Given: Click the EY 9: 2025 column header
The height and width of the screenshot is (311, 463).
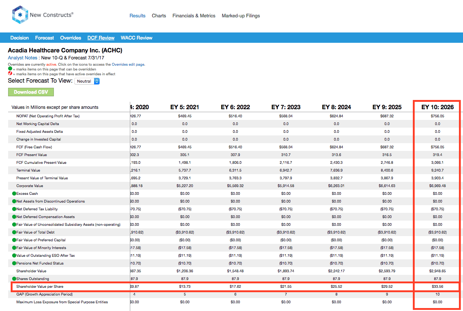Looking at the screenshot, I should pyautogui.click(x=387, y=107).
